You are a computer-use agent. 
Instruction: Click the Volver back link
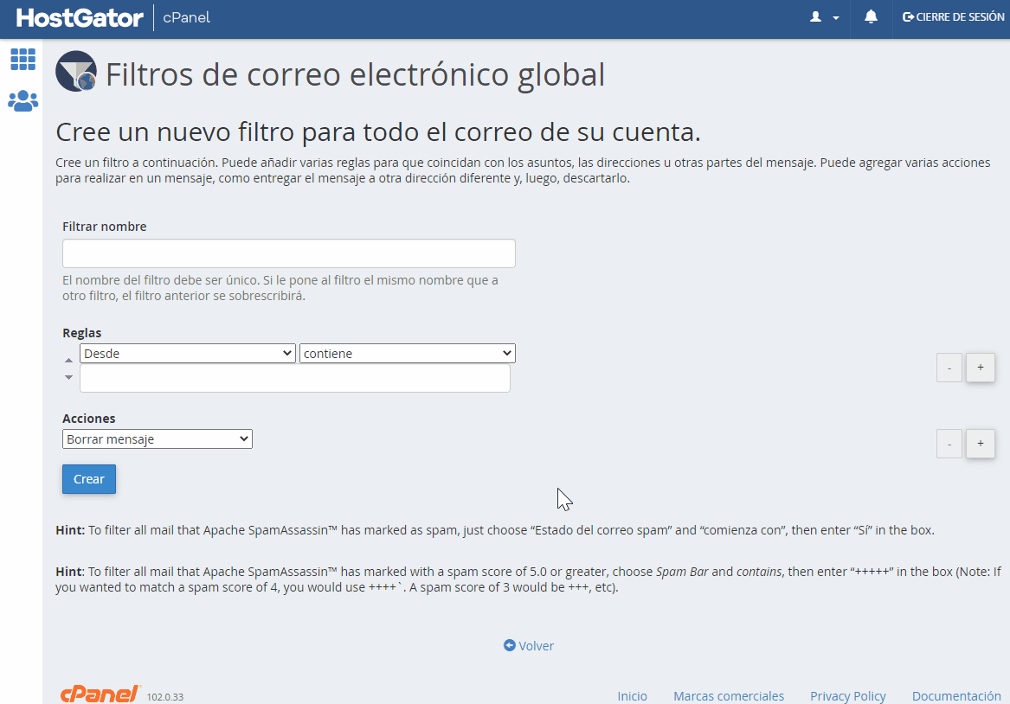[528, 645]
